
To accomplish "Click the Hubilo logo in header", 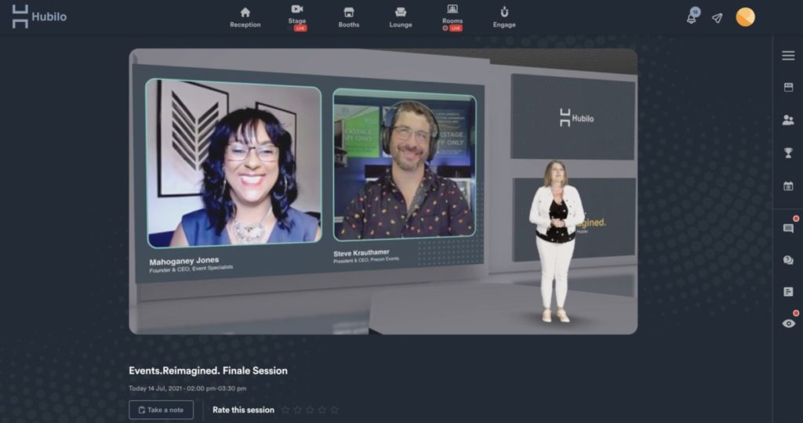I will pos(39,16).
